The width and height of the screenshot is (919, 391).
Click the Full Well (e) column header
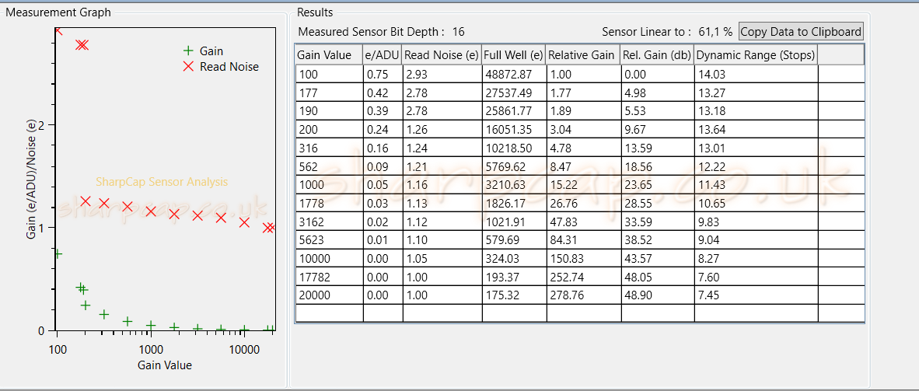(x=513, y=55)
